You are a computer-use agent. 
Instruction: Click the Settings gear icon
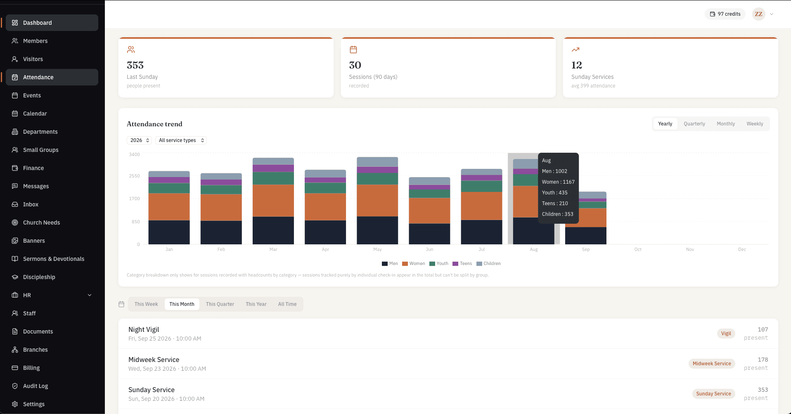pyautogui.click(x=15, y=404)
